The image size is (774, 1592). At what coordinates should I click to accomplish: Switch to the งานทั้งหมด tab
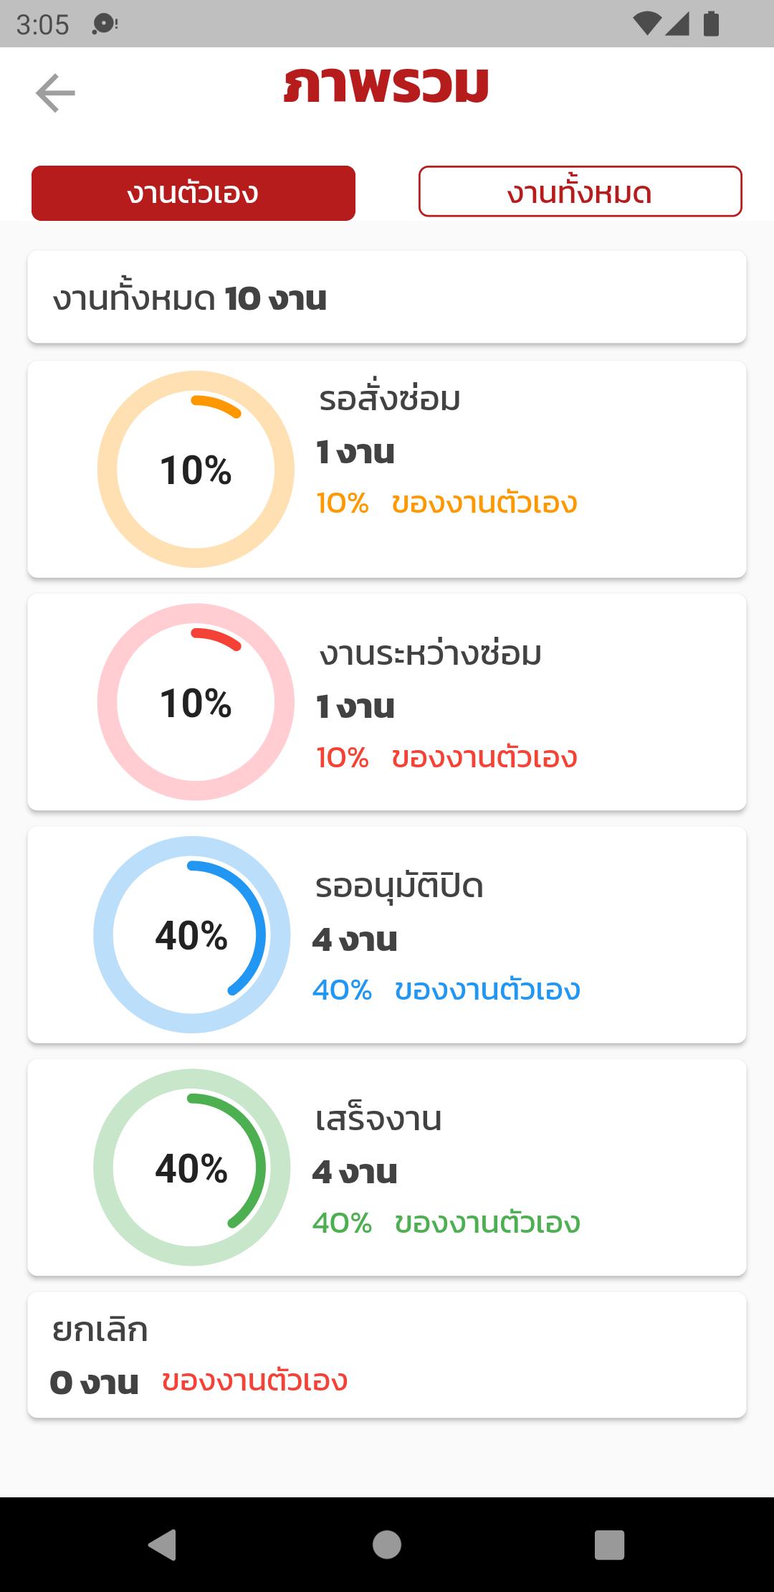580,191
